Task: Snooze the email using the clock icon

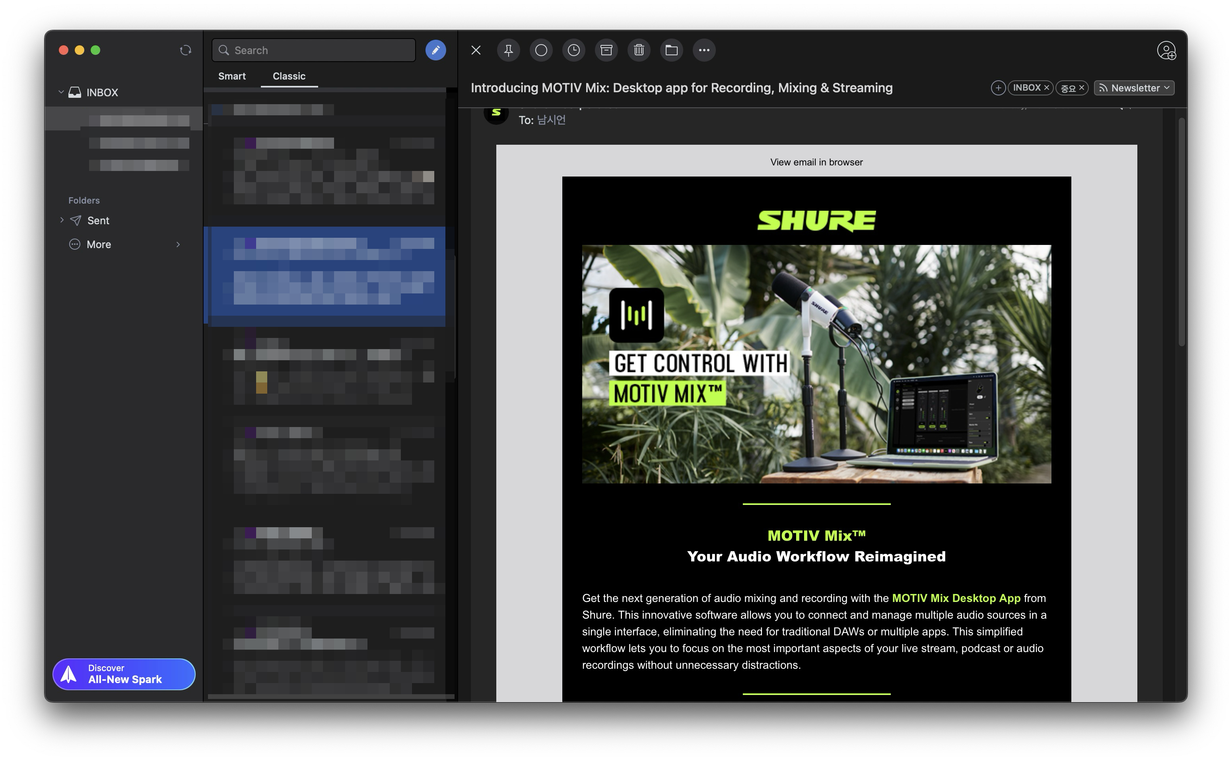Action: (574, 50)
